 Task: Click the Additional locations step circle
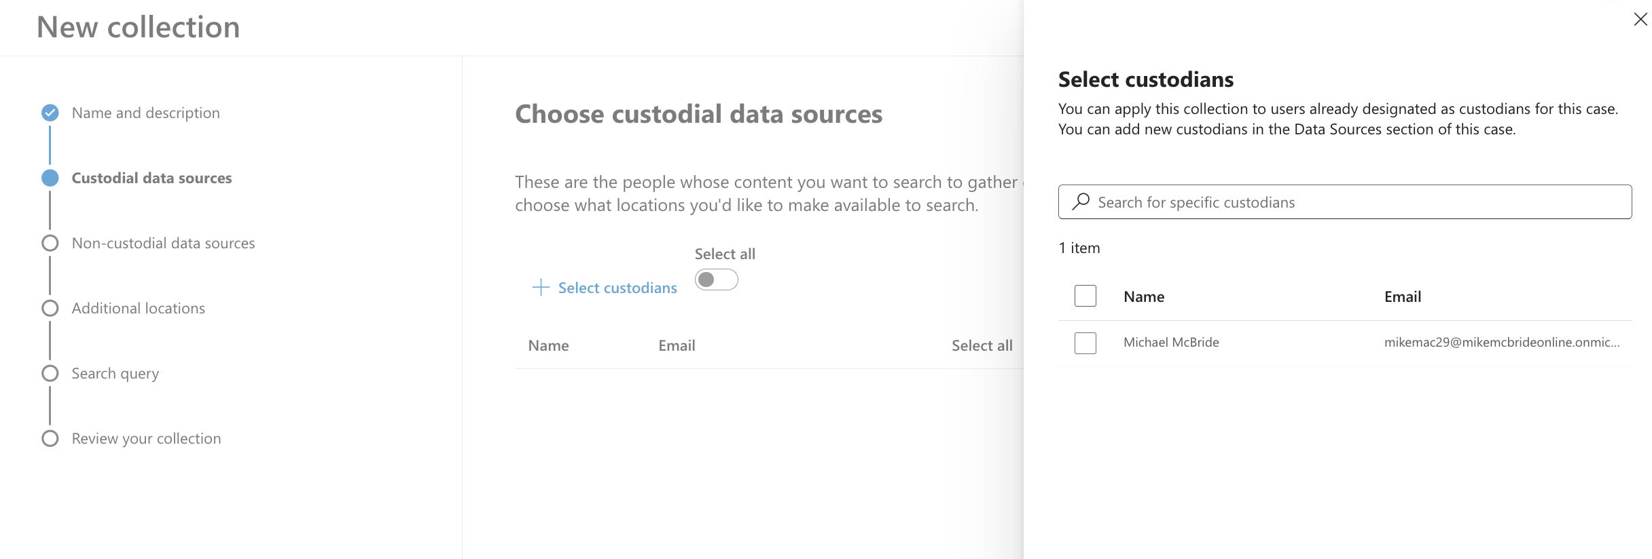pyautogui.click(x=50, y=308)
